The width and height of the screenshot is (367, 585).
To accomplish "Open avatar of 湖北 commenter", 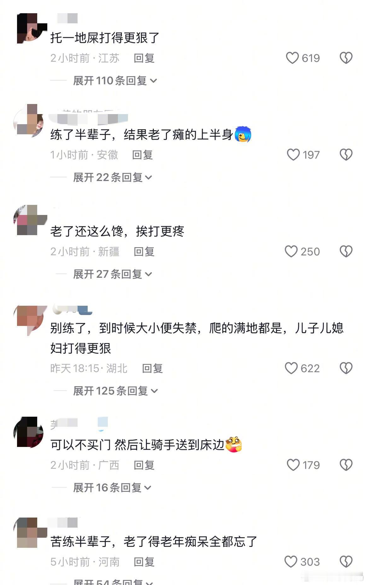I will point(30,320).
